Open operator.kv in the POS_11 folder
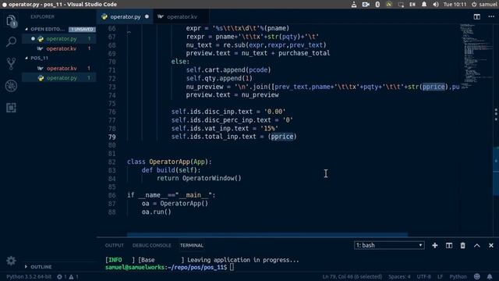Viewport: 499px width, 281px height. coord(59,68)
